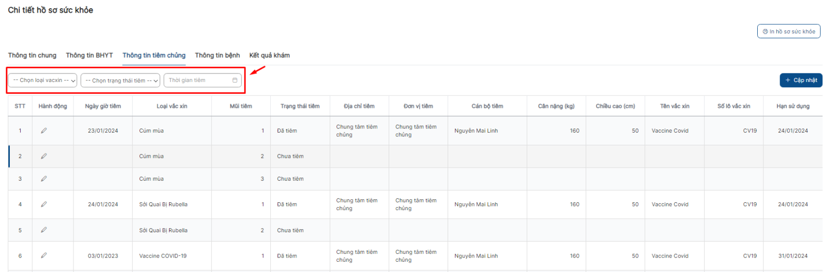Click the edit pencil icon in row 4
Screen dimensions: 827x272
(x=44, y=204)
